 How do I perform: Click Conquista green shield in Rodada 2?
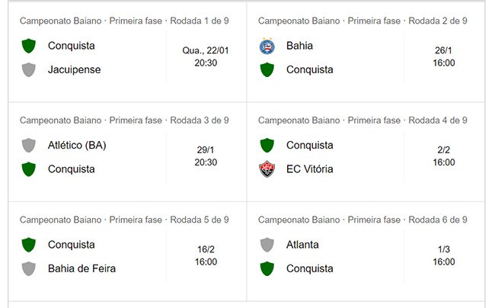click(267, 70)
